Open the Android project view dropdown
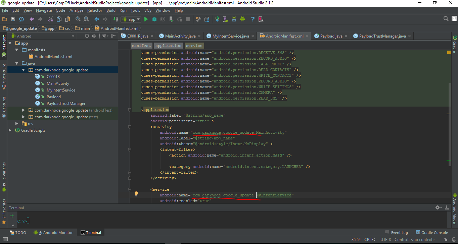 pyautogui.click(x=73, y=36)
